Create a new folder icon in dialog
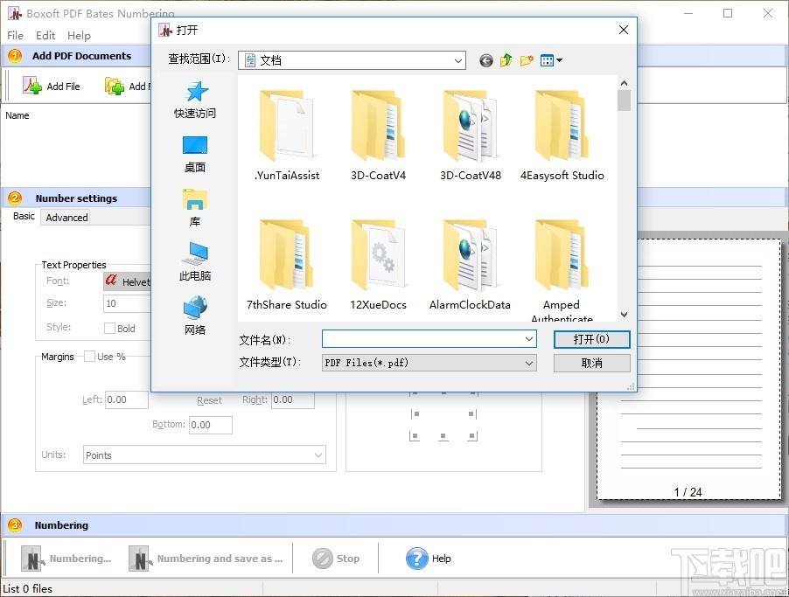 [527, 61]
